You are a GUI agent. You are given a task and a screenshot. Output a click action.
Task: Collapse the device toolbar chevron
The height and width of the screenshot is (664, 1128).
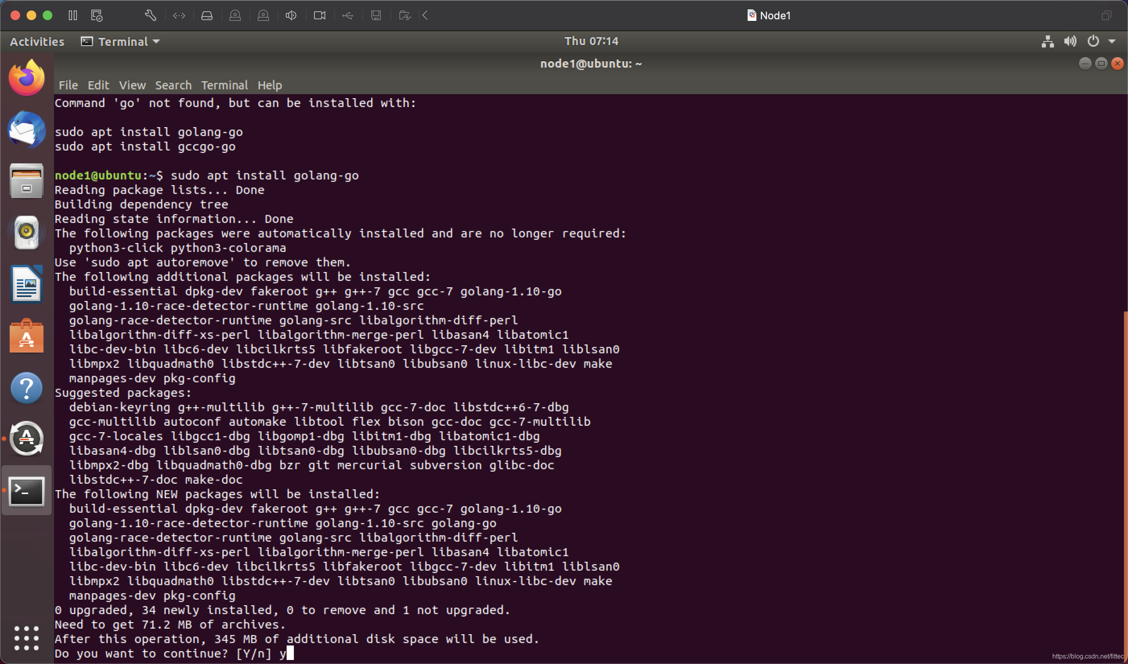click(425, 16)
